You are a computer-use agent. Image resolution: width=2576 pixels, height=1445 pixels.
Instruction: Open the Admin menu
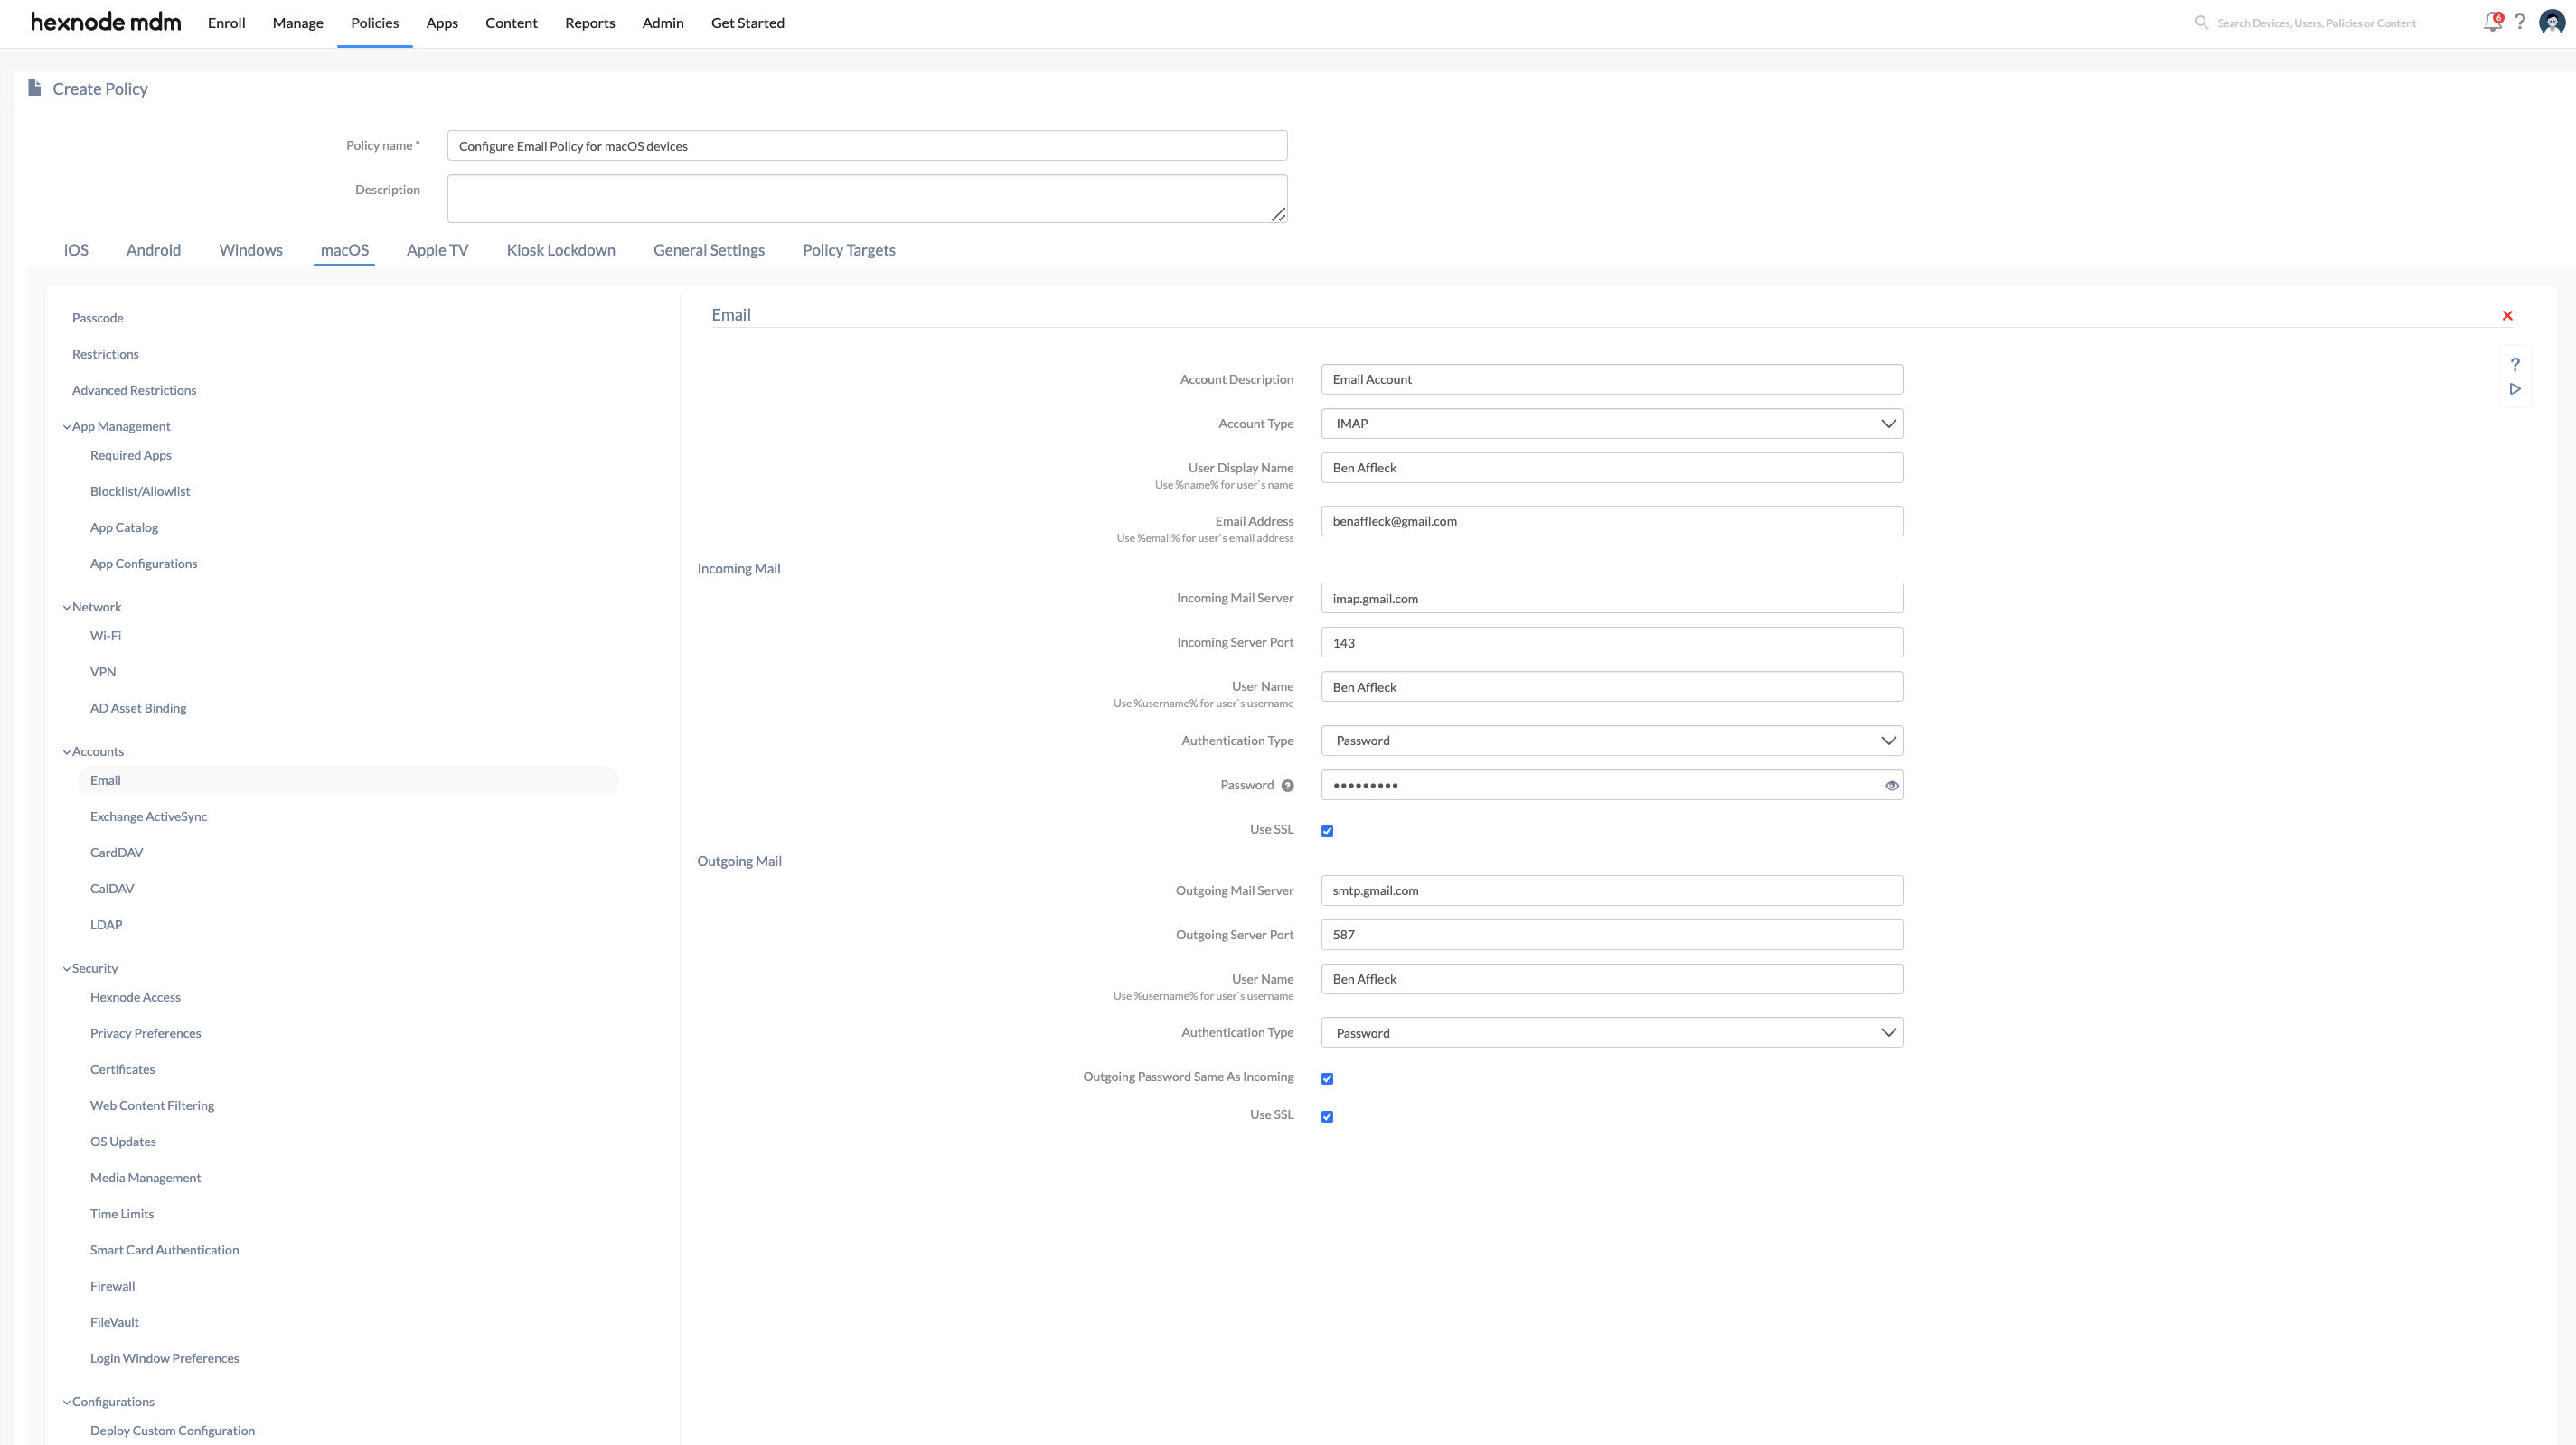(x=663, y=22)
